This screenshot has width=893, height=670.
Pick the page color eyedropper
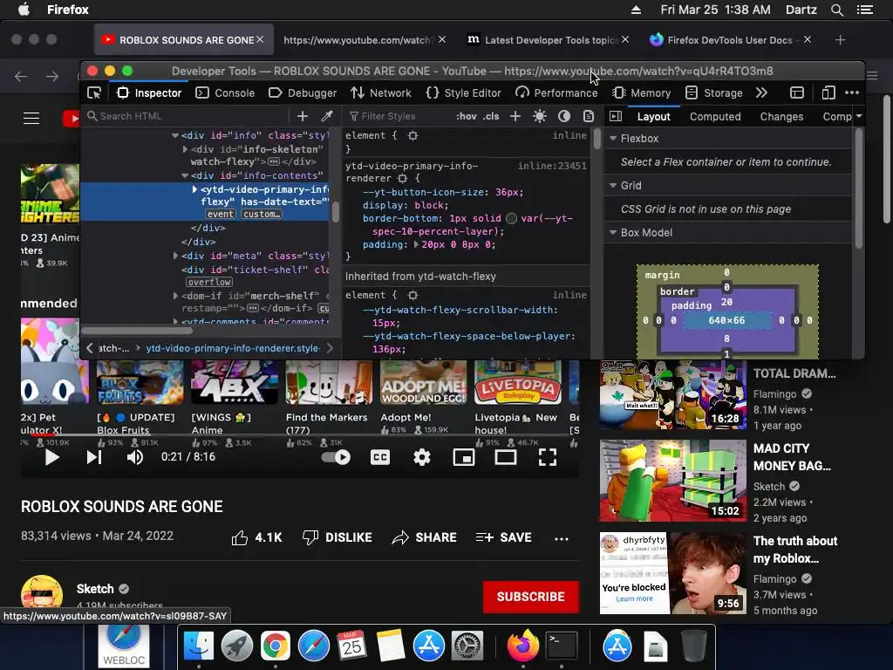tap(327, 116)
